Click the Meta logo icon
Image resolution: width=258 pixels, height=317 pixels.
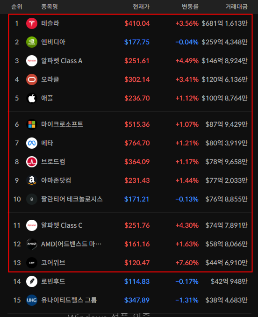(x=32, y=143)
